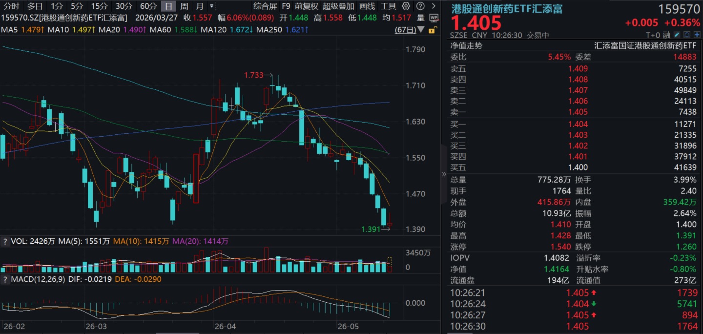
Task: Click the IOPV value 1.4082
Action: click(558, 258)
